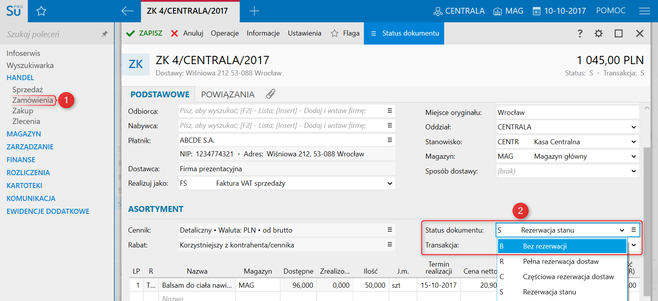Select CENTRALA branch in top bar
The width and height of the screenshot is (658, 301).
pyautogui.click(x=459, y=11)
